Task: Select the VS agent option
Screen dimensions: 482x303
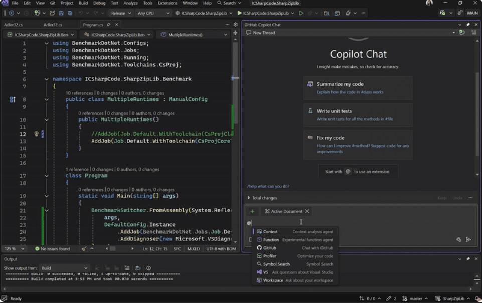Action: point(266,272)
